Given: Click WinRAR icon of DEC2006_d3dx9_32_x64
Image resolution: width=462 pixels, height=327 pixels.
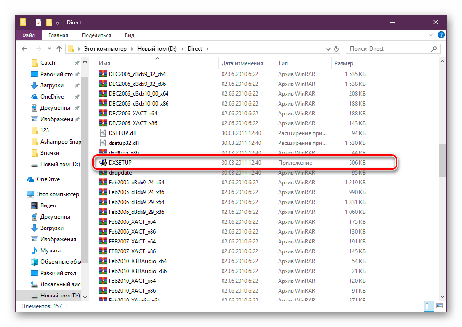Looking at the screenshot, I should pyautogui.click(x=103, y=74).
